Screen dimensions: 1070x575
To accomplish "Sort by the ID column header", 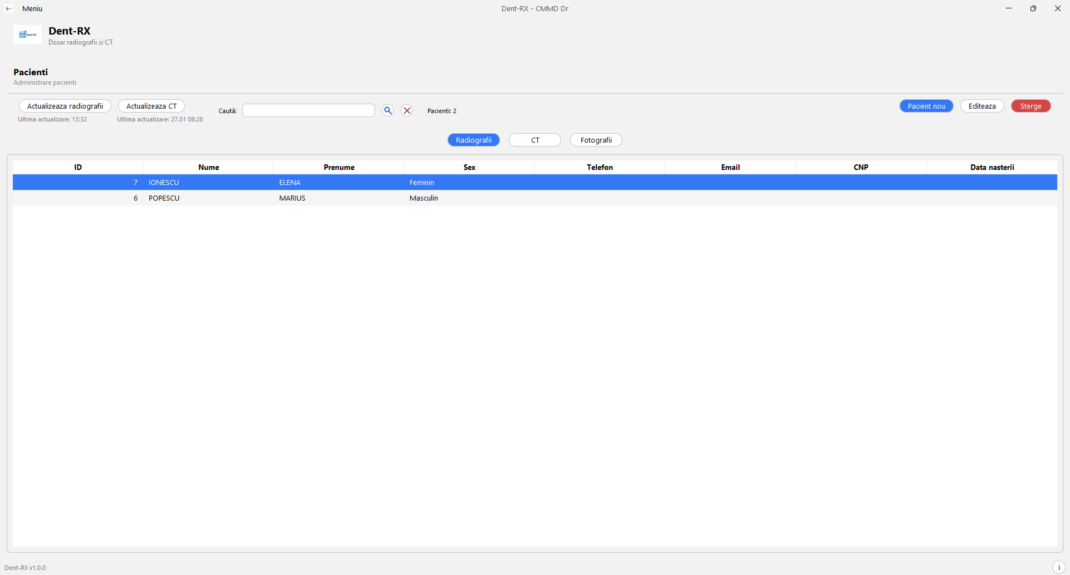I will tap(78, 167).
